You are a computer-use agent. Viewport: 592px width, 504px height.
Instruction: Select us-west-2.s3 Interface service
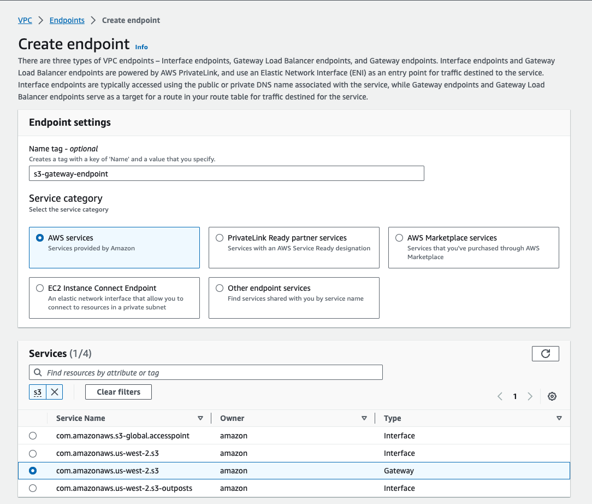(x=33, y=453)
